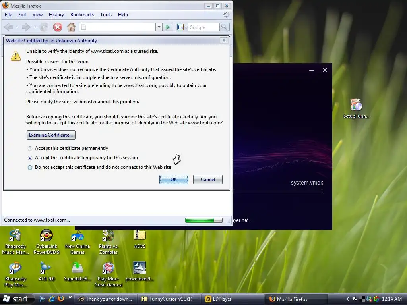Open the Back button history dropdown arrow
The image size is (407, 305).
(x=17, y=27)
